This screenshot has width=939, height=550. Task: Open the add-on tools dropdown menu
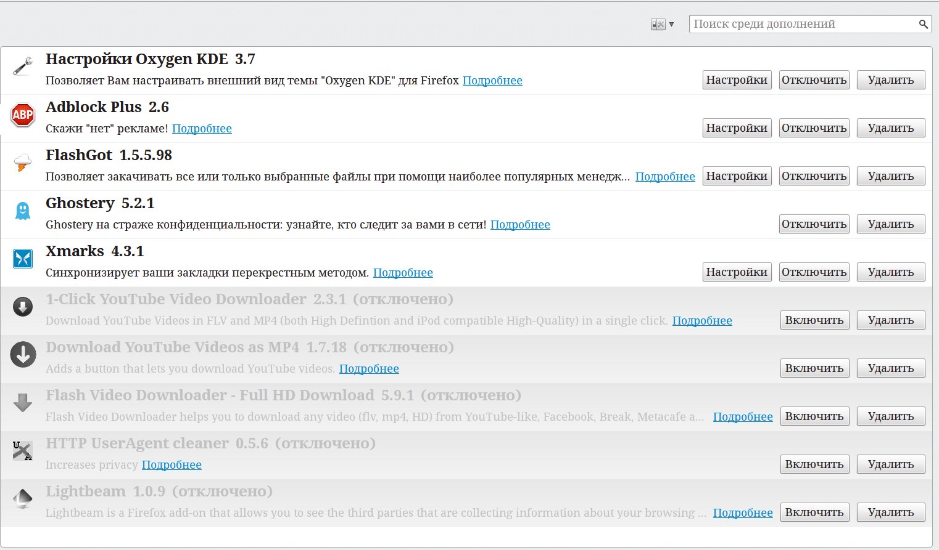coord(662,25)
